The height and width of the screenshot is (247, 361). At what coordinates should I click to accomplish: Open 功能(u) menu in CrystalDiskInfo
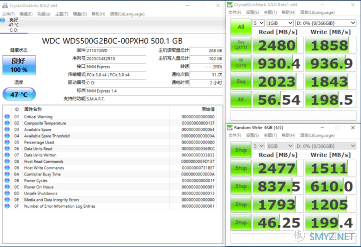(44, 14)
